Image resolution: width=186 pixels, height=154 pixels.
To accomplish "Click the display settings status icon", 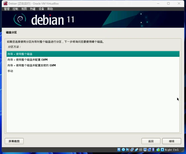I will pyautogui.click(x=145, y=150).
